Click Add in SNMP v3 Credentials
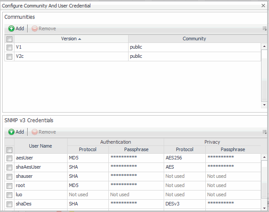Viewport: 269px width, 212px height. [x=16, y=132]
